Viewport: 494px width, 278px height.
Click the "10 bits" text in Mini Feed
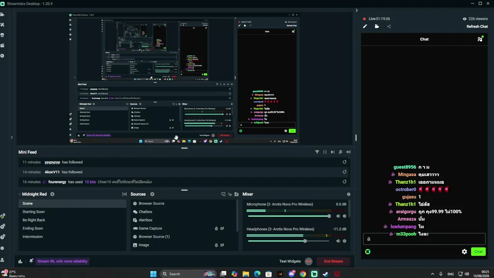[x=90, y=182]
